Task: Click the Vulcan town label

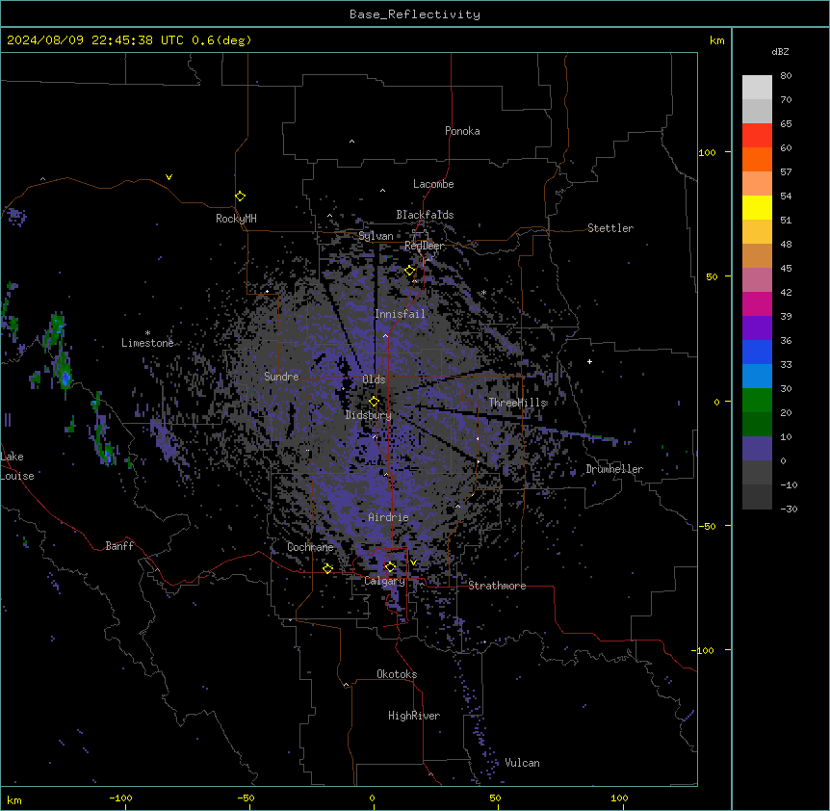Action: coord(522,763)
